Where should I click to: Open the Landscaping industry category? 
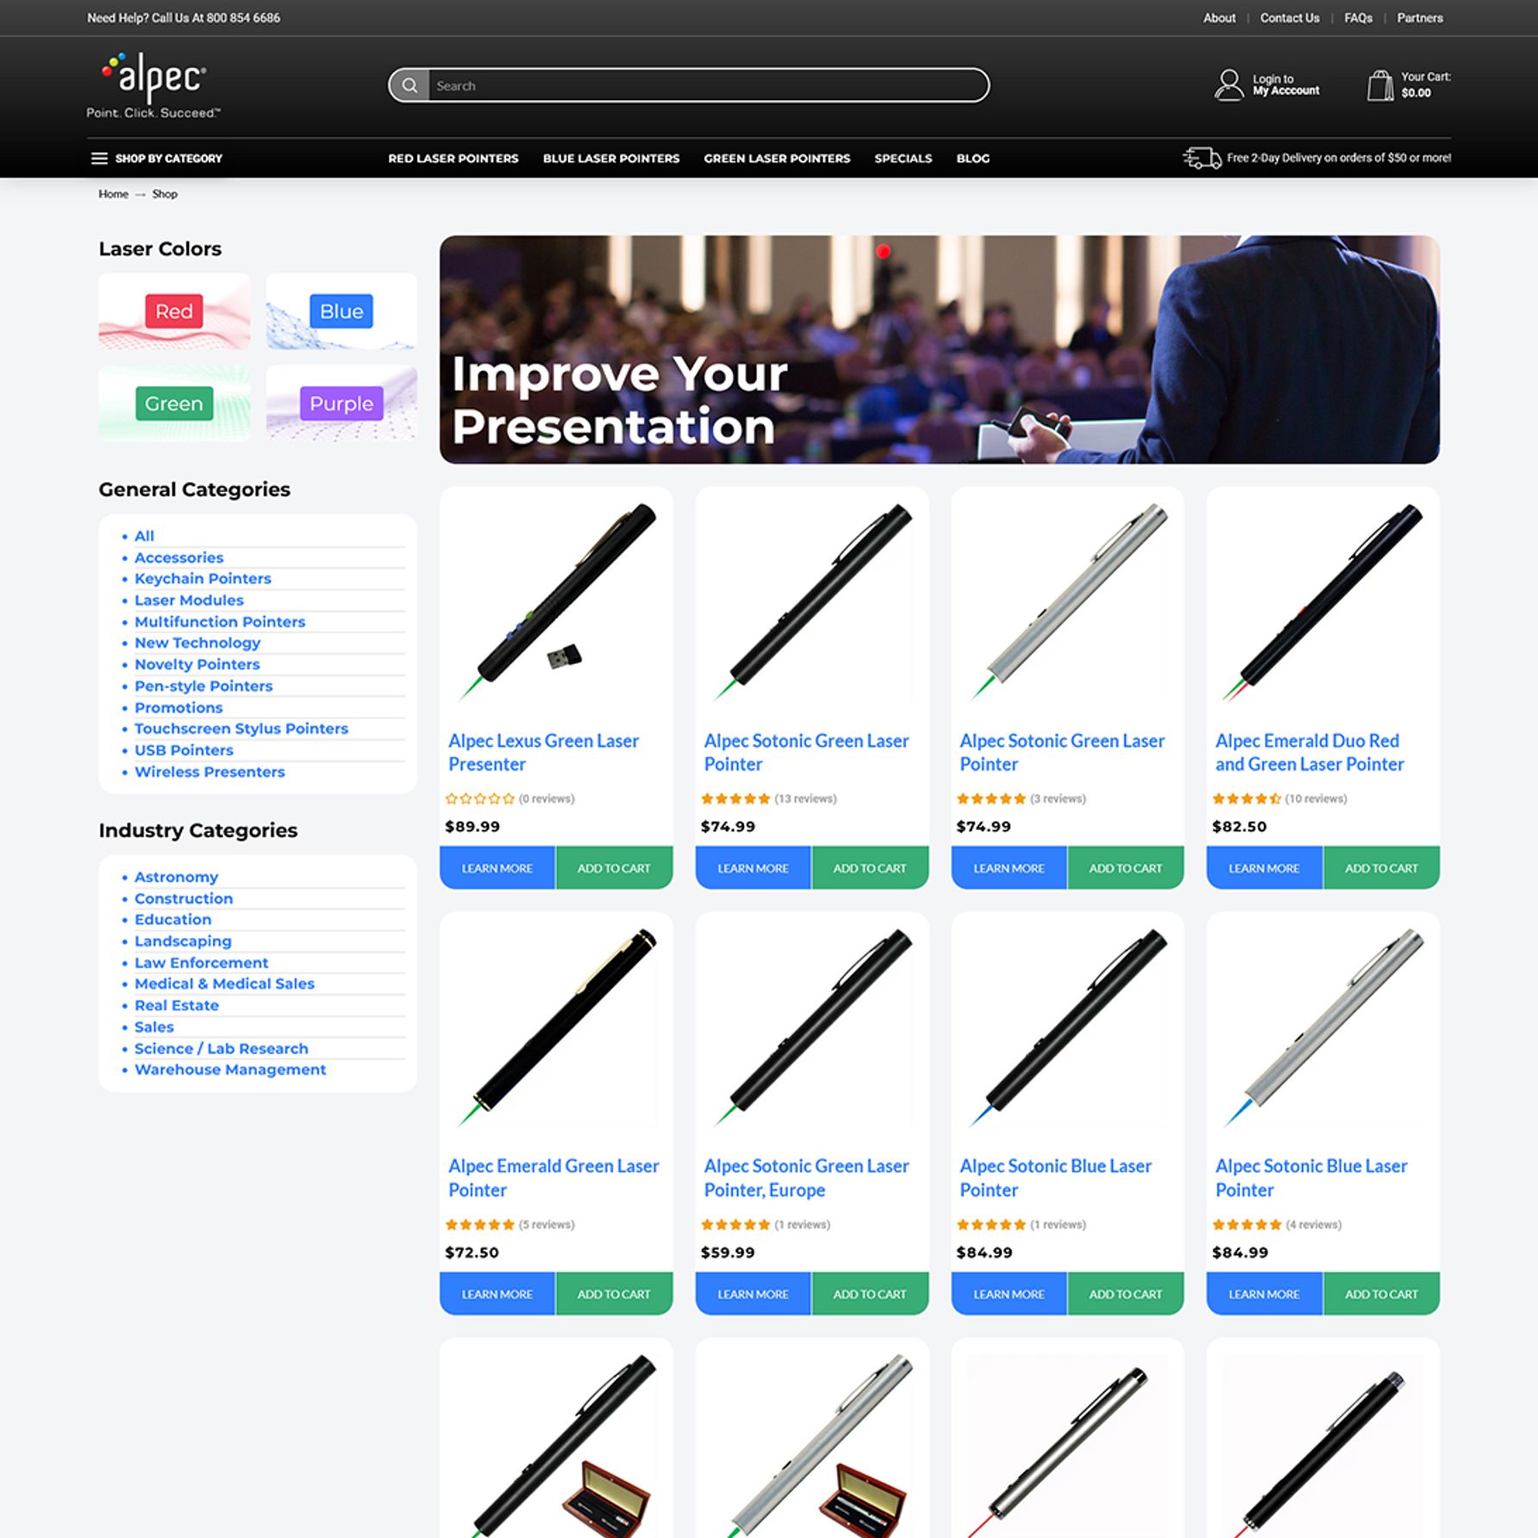[183, 941]
